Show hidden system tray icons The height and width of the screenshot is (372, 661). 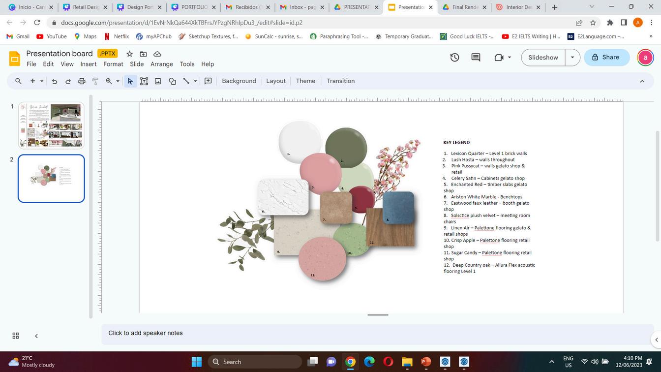(551, 362)
